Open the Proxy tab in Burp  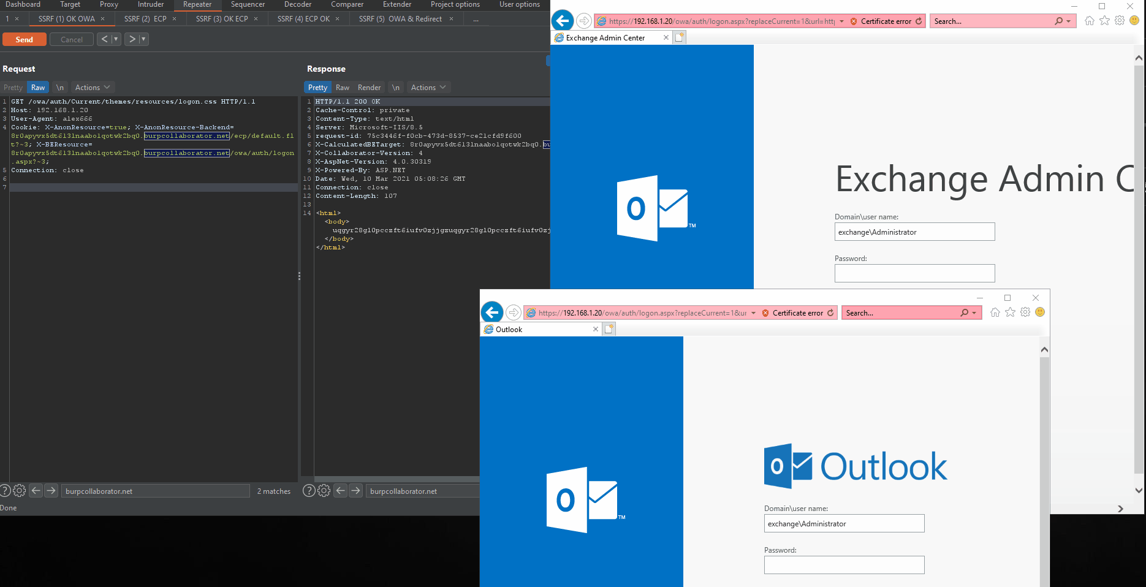109,4
